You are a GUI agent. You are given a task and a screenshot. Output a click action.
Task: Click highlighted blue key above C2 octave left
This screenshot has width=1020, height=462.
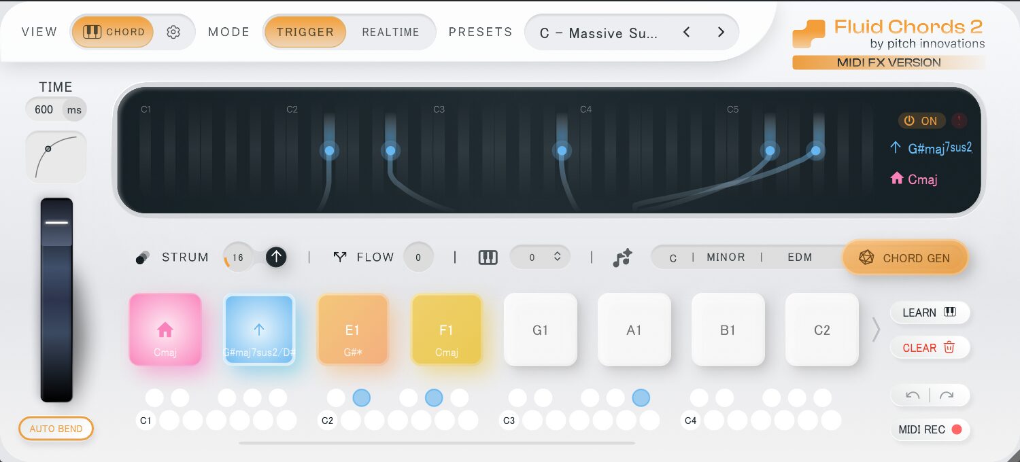tap(362, 397)
